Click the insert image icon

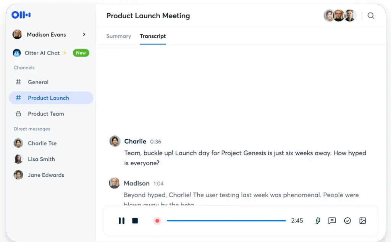363,221
